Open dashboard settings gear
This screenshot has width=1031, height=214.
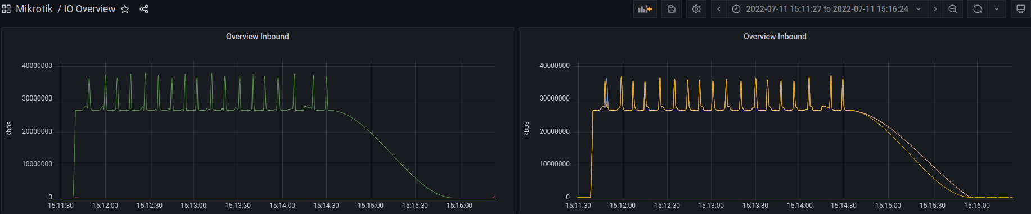coord(696,9)
